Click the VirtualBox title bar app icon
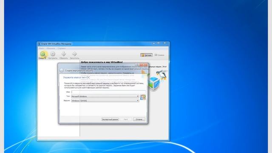 coord(39,44)
